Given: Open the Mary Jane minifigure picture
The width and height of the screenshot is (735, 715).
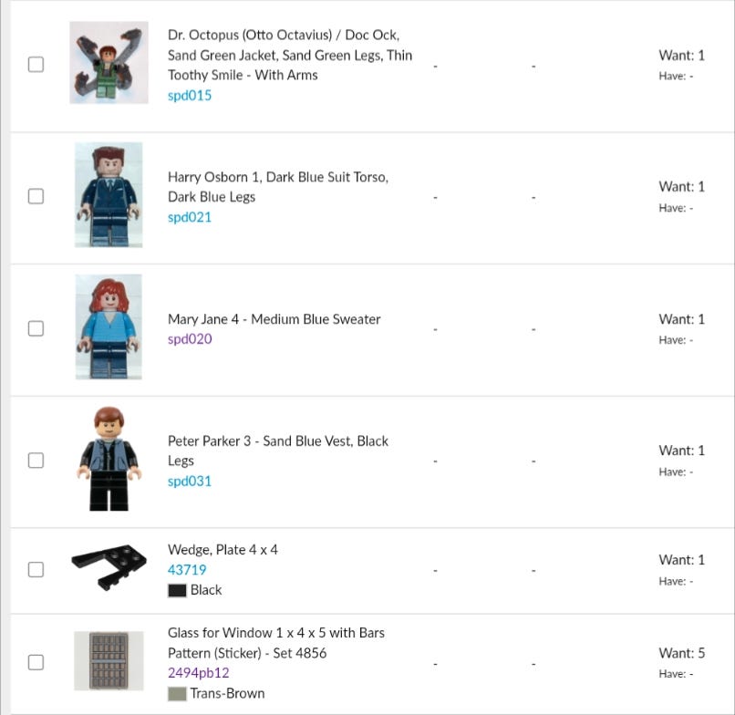Looking at the screenshot, I should 109,327.
